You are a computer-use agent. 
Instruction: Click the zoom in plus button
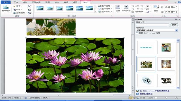coord(176,98)
